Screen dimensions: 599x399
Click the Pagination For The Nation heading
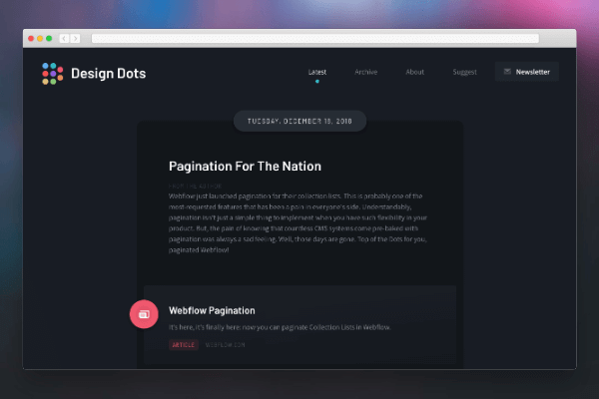pyautogui.click(x=245, y=167)
